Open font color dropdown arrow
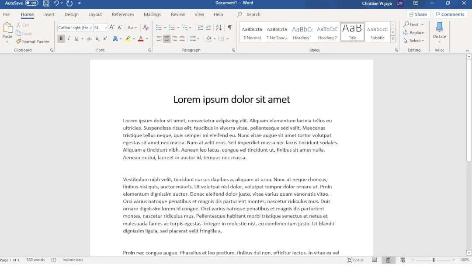 pos(147,39)
